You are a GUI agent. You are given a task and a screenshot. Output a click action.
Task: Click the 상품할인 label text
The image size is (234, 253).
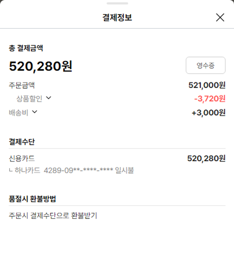pos(29,99)
